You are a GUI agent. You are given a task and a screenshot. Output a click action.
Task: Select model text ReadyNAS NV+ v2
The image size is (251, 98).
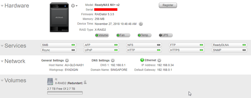[x=107, y=5]
